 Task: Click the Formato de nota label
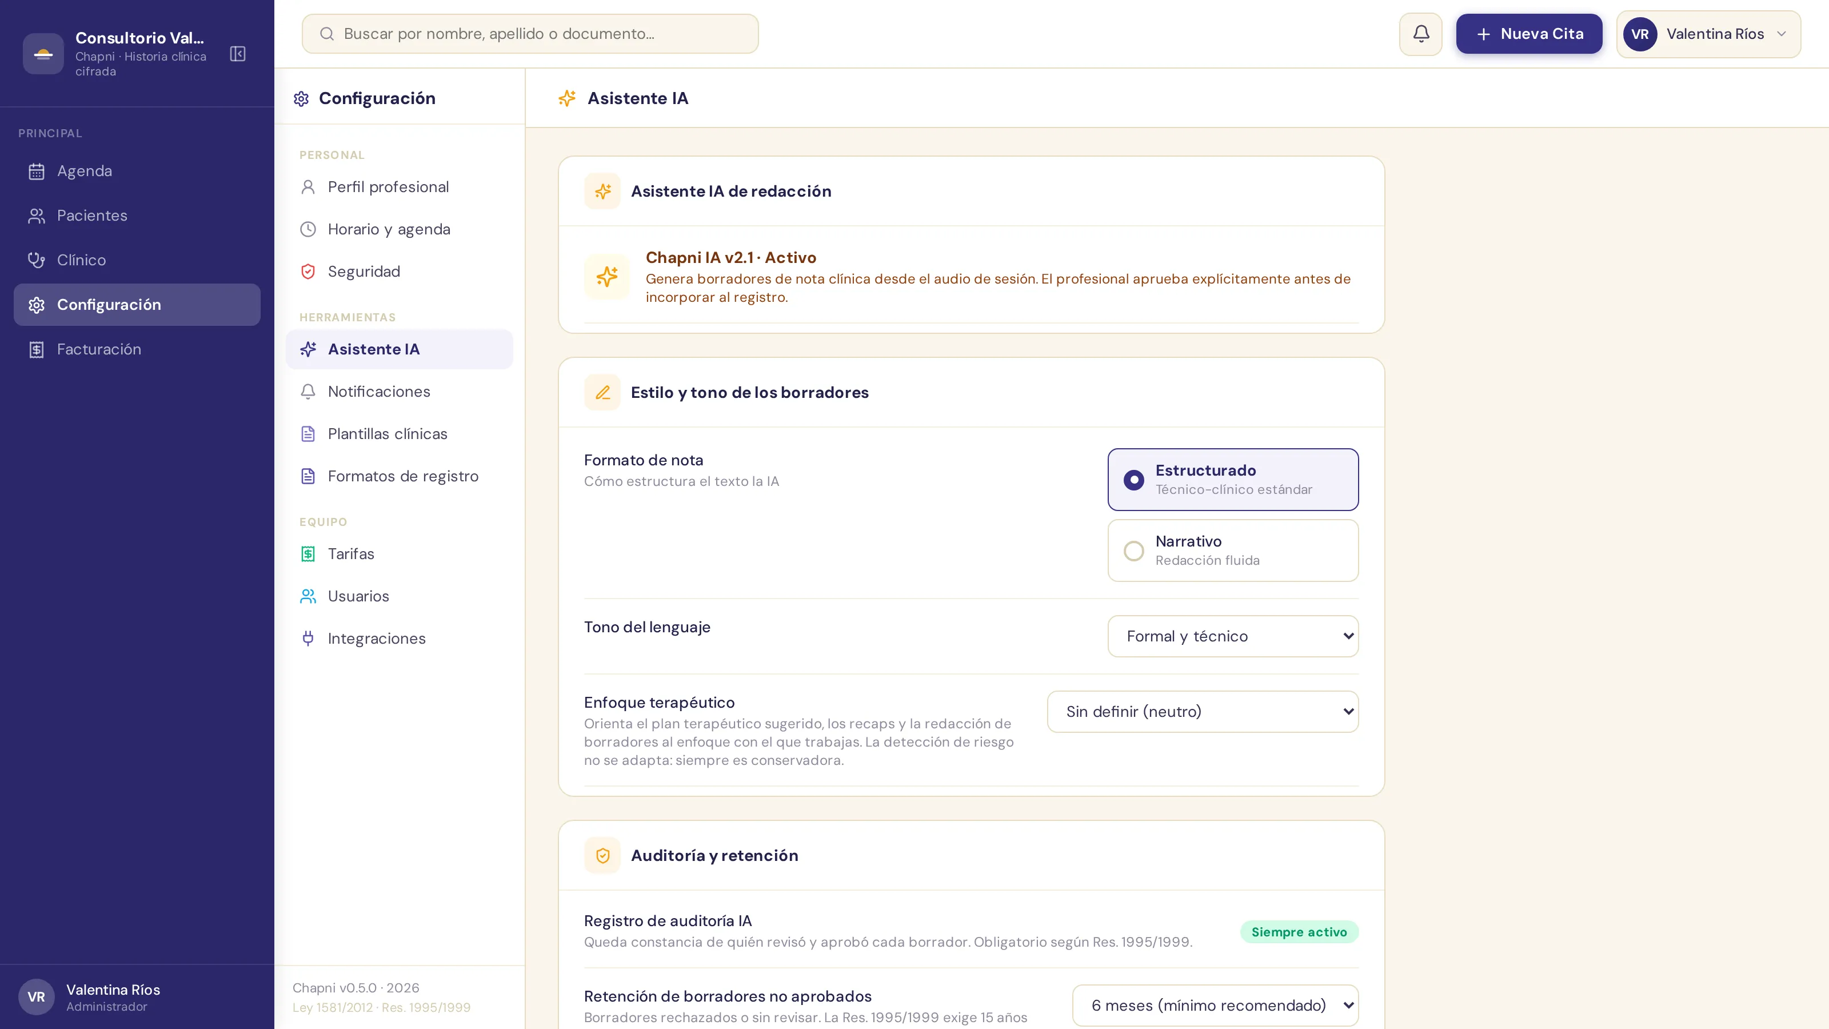tap(643, 460)
